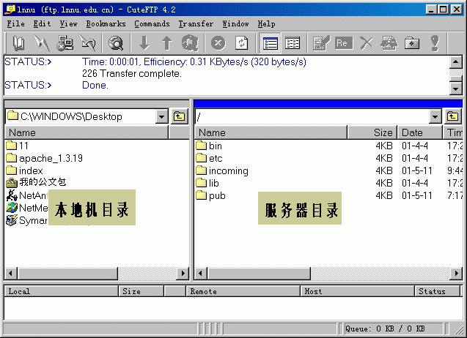This screenshot has height=338, width=467.
Task: Select the local folder 11
Action: [18, 146]
